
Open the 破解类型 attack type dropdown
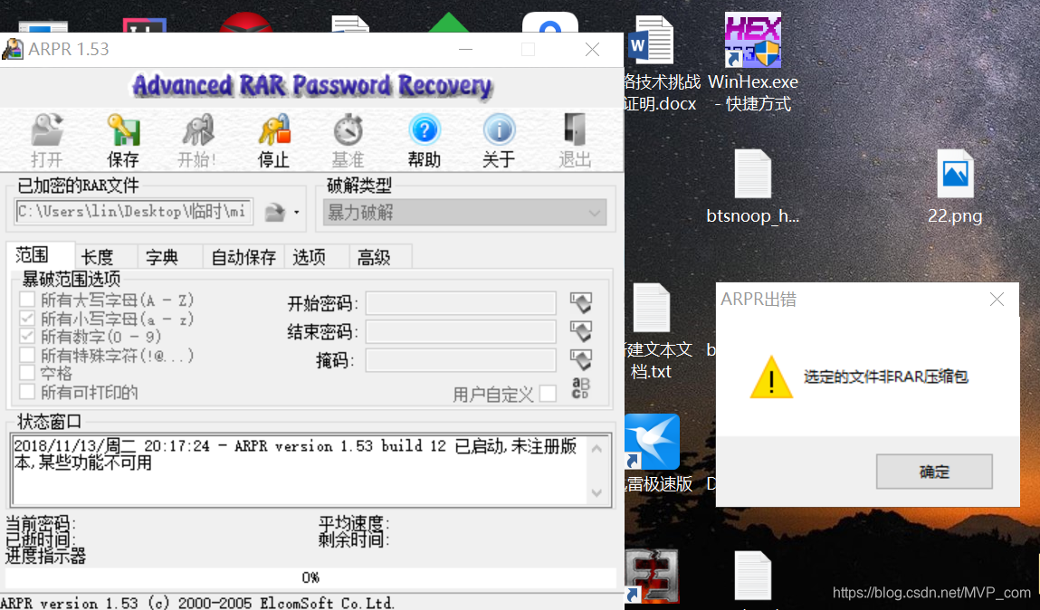[465, 212]
